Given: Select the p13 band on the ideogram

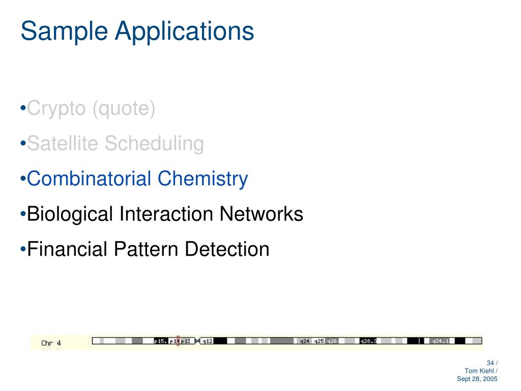Looking at the screenshot, I should (186, 341).
